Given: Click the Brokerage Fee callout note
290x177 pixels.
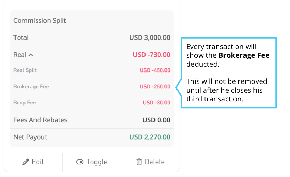Looking at the screenshot, I should coord(229,73).
